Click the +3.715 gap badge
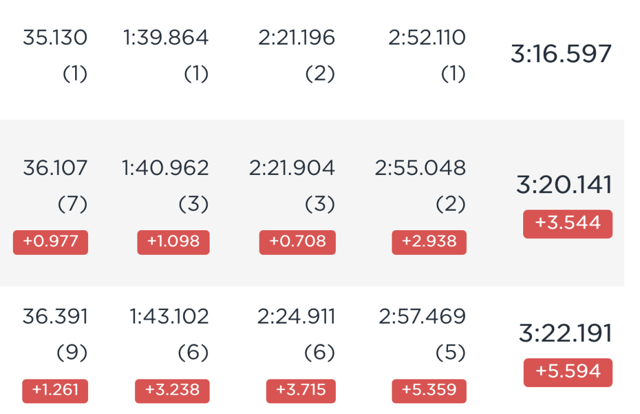640x414 pixels. click(301, 391)
